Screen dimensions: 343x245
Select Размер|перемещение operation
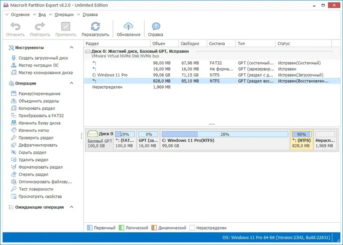coord(39,94)
